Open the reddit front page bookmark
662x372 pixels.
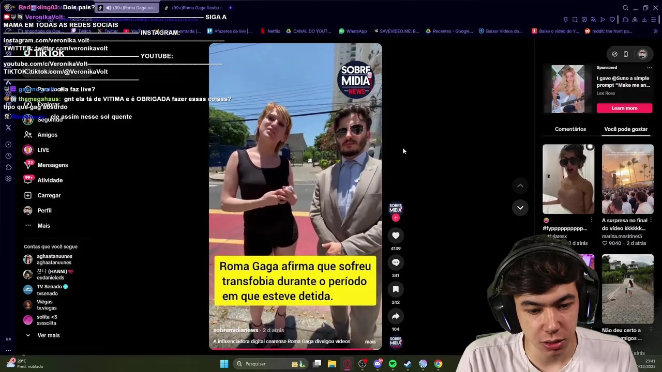point(608,31)
